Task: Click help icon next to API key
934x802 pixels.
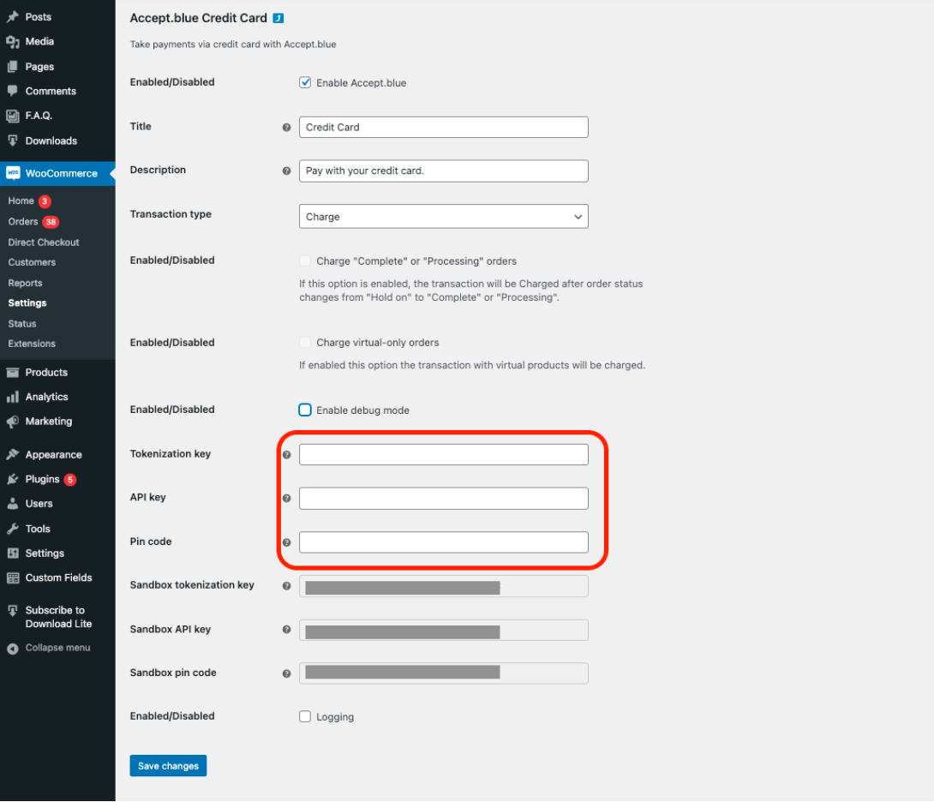Action: pyautogui.click(x=286, y=498)
